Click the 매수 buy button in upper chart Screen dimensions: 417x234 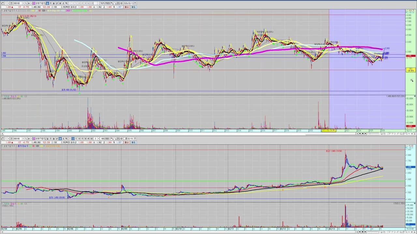[x=127, y=7]
